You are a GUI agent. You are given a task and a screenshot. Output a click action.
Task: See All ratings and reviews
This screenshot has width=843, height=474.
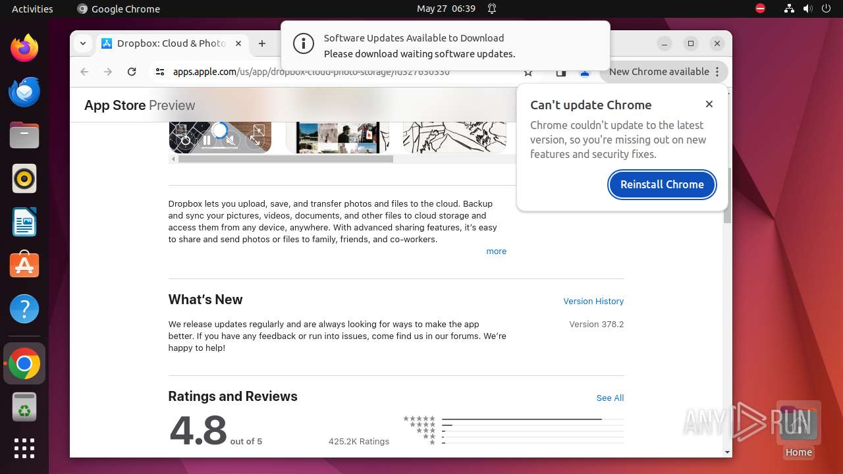(610, 398)
